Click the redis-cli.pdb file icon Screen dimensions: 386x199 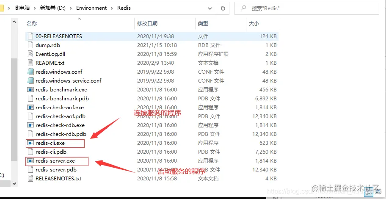[x=30, y=152]
